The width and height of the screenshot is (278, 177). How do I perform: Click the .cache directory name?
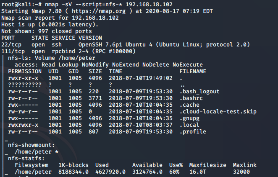(x=189, y=105)
